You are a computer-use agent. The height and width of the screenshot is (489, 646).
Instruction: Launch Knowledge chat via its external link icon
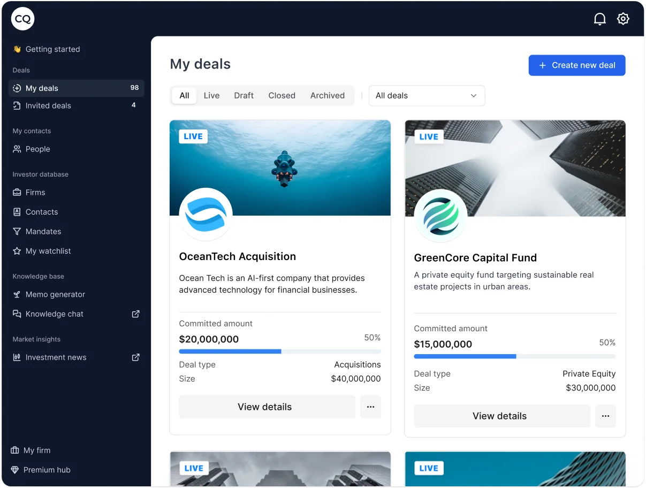[x=135, y=314]
